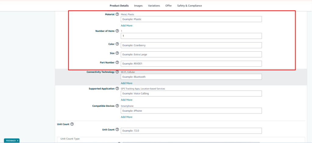Focus the Size input field
This screenshot has width=312, height=143.
click(x=191, y=54)
